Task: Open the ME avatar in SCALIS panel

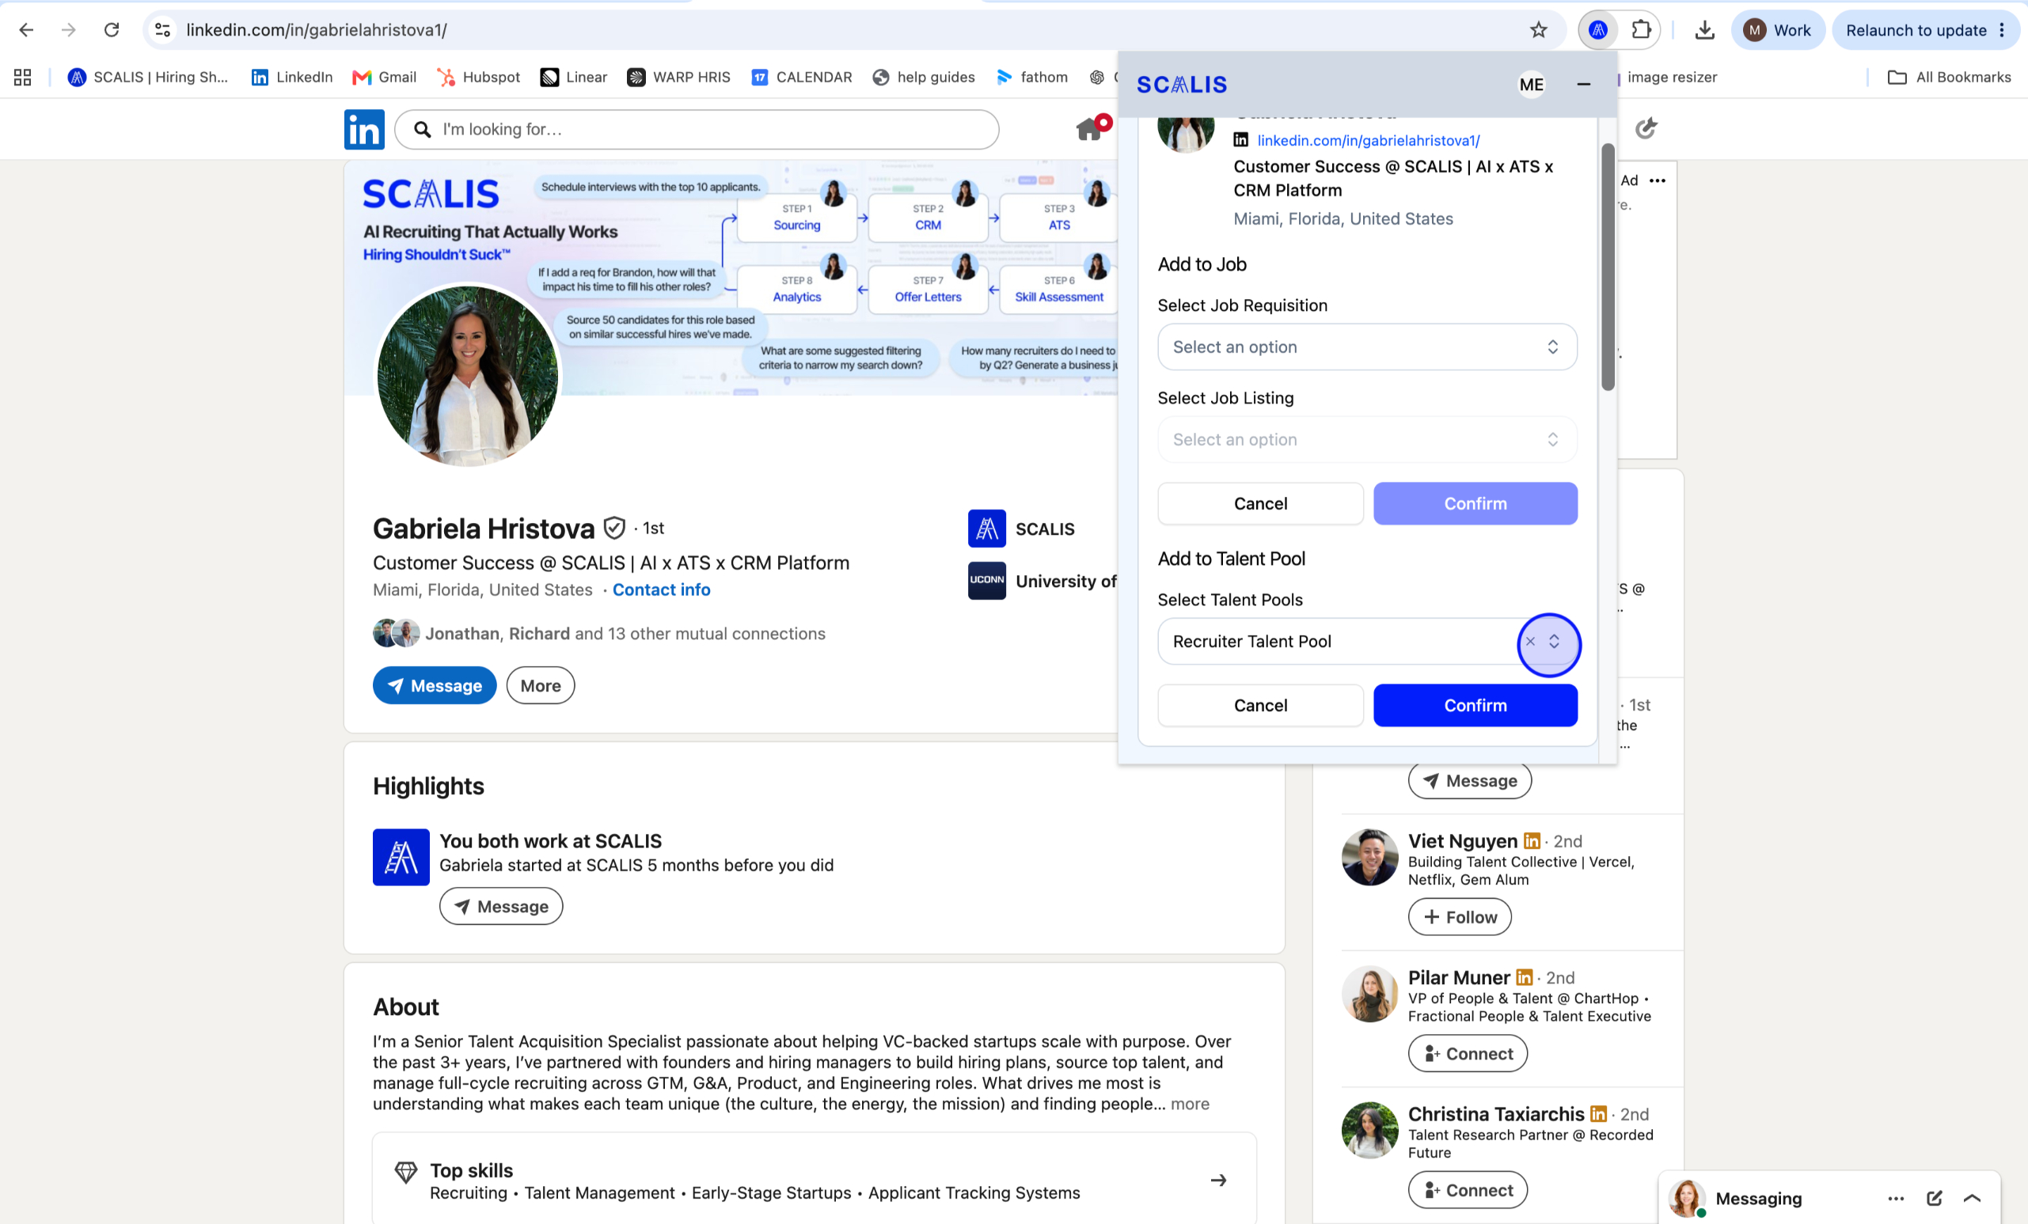Action: [1531, 85]
